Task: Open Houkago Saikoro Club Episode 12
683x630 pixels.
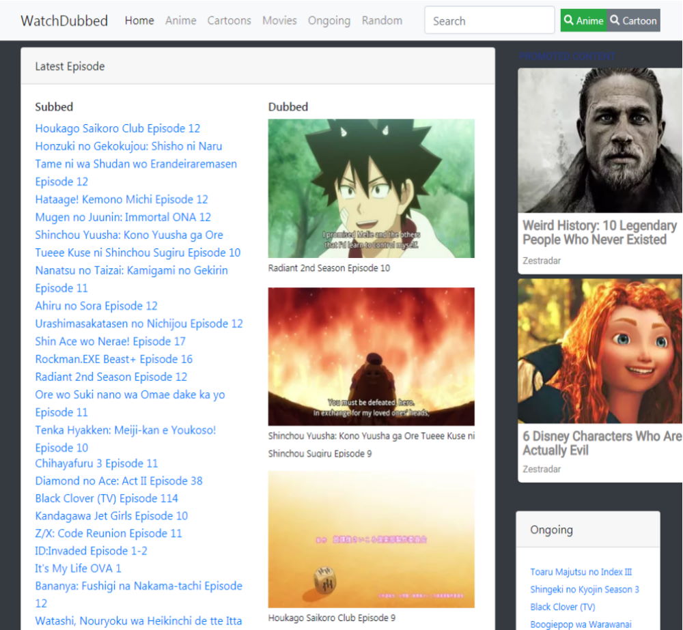Action: point(117,128)
